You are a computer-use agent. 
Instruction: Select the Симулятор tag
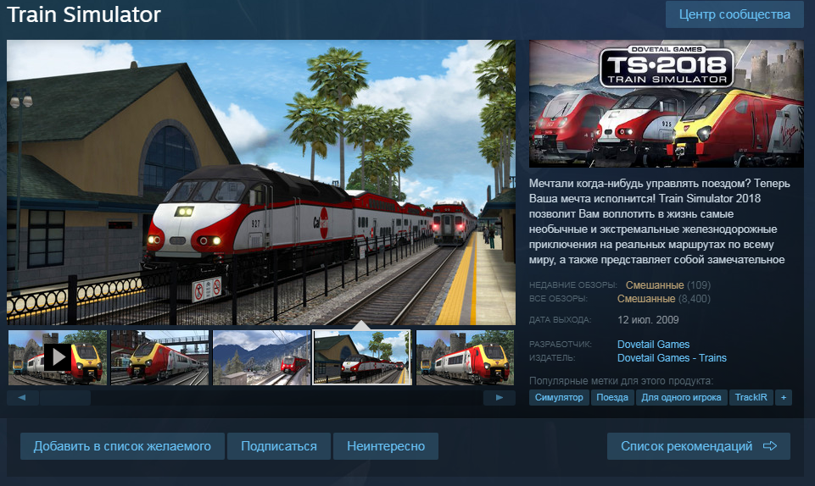click(559, 397)
